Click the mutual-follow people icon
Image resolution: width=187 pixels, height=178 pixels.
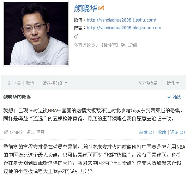[14, 83]
